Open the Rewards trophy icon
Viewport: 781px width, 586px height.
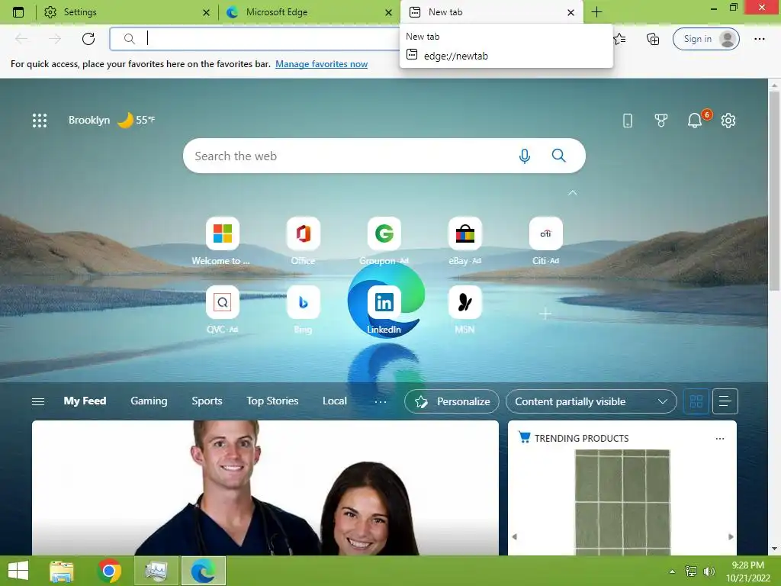(661, 120)
